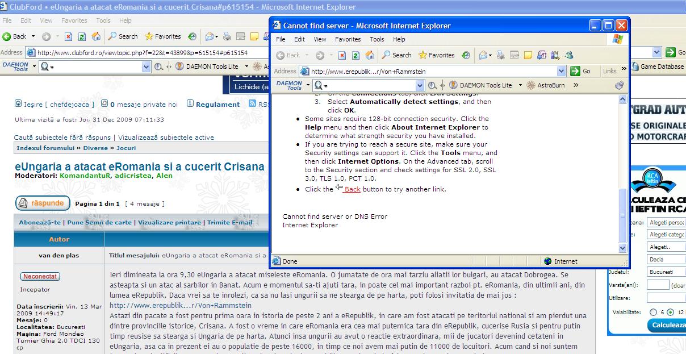Open History using the front window toolbar icon

466,55
